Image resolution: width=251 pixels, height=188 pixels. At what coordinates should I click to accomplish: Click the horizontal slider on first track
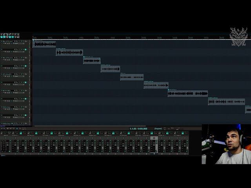point(19,43)
